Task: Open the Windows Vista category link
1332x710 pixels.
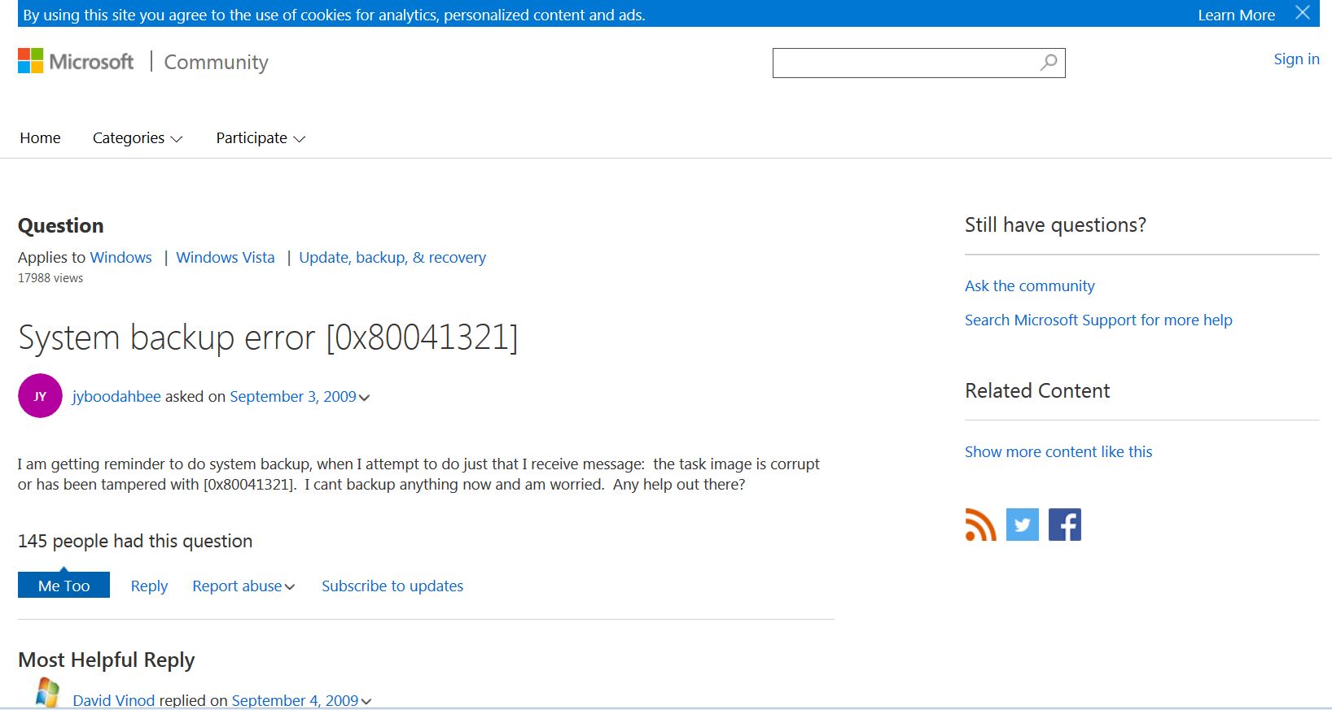Action: coord(226,258)
